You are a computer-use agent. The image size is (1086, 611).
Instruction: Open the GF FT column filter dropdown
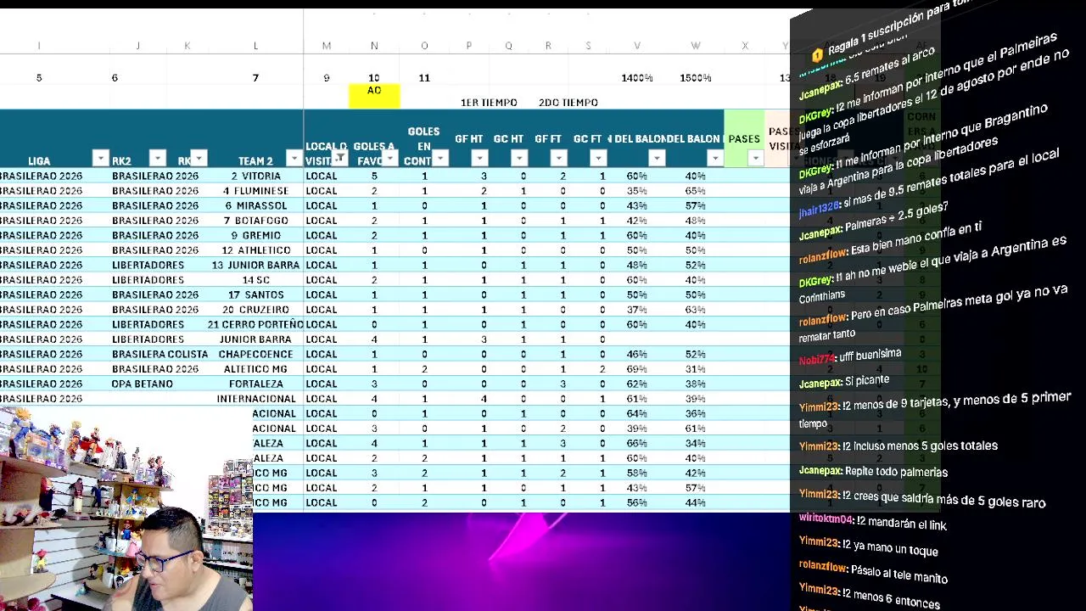558,158
